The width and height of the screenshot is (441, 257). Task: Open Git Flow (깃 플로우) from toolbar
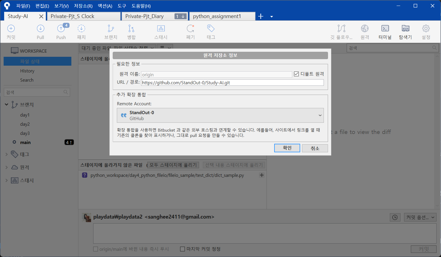pyautogui.click(x=341, y=32)
